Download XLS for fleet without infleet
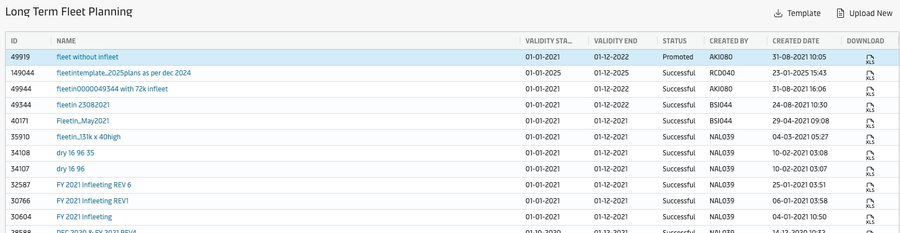This screenshot has width=900, height=233. tap(870, 59)
